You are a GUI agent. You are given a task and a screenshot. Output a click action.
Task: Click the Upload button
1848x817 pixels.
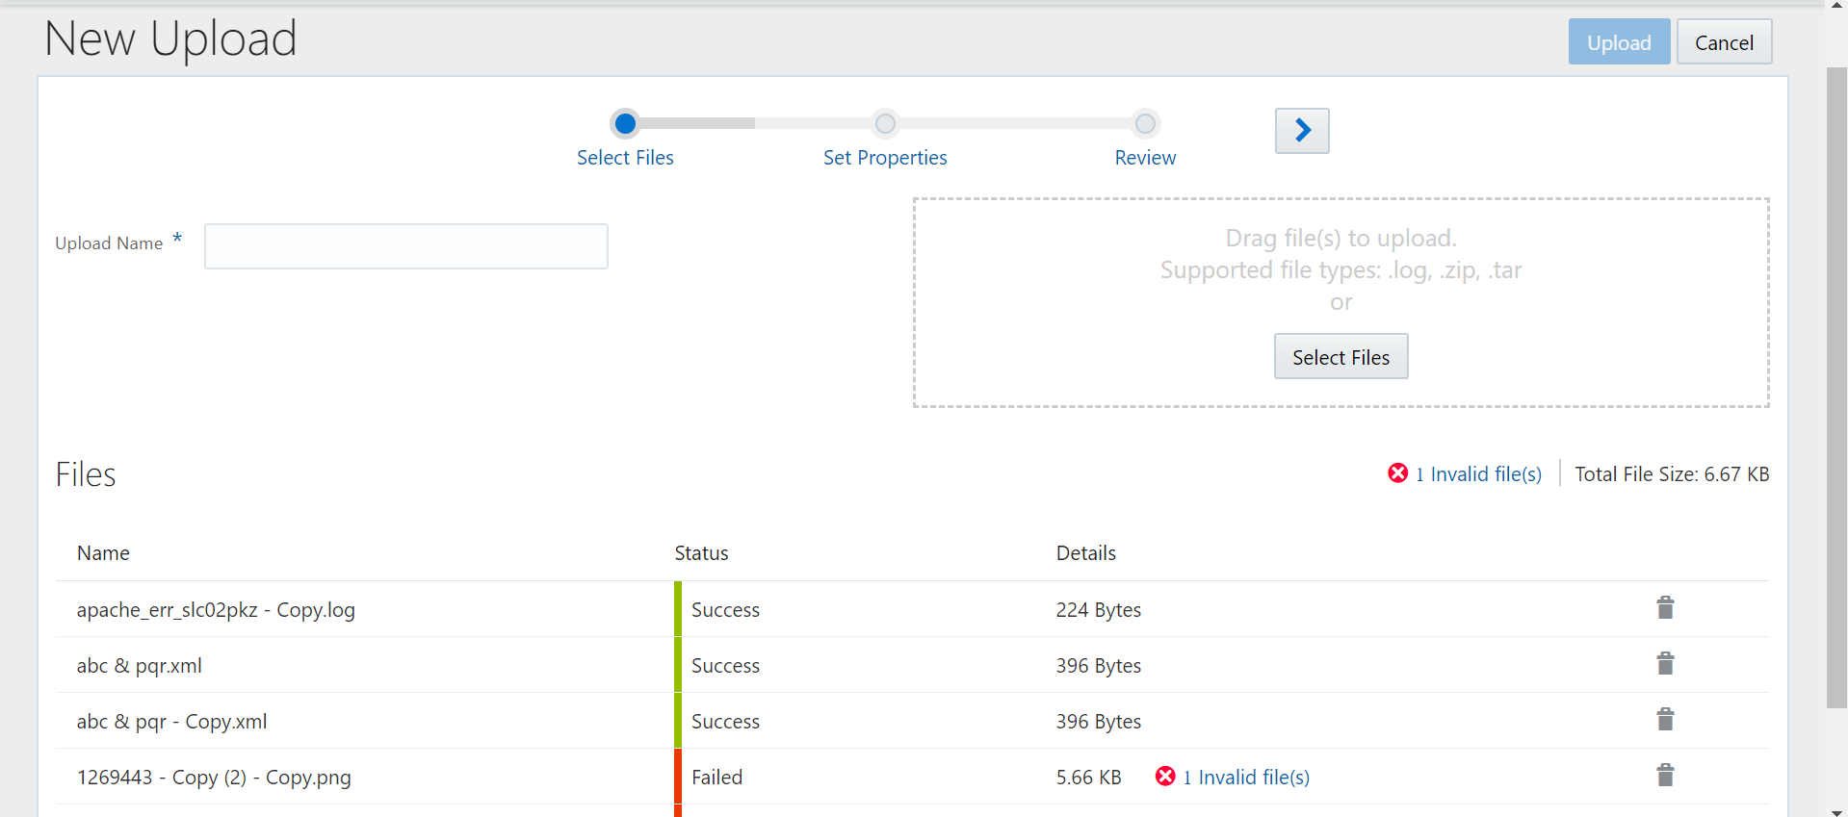[1619, 42]
